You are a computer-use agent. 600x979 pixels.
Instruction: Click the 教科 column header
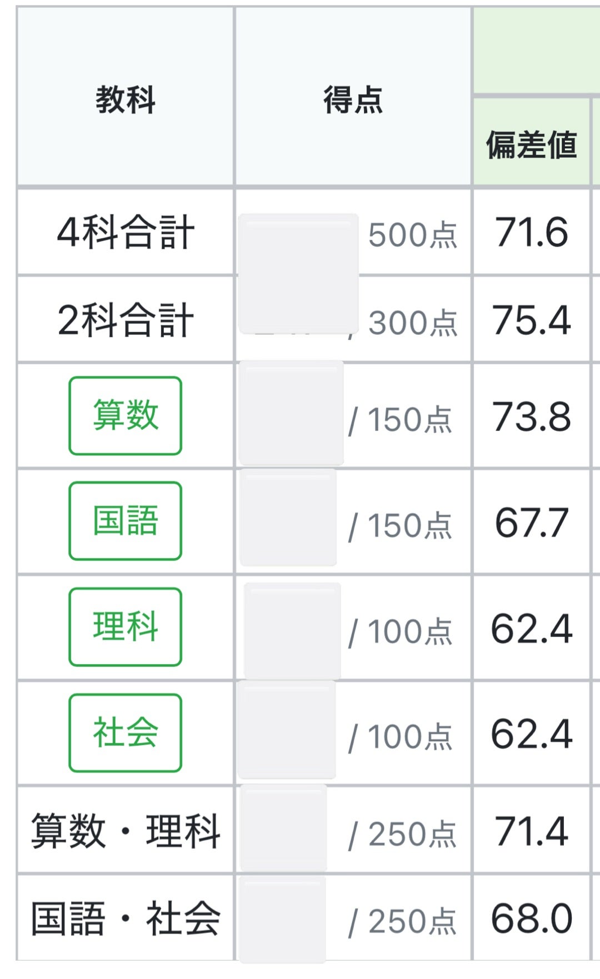(x=126, y=100)
